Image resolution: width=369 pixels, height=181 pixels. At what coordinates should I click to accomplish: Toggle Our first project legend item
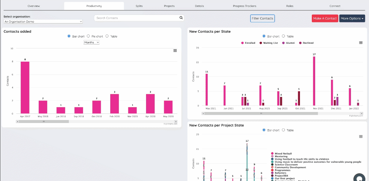[x=283, y=178]
